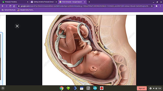Image resolution: width=163 pixels, height=91 pixels.
Task: Open the Student Entry Form bookmark
Action: (25, 10)
